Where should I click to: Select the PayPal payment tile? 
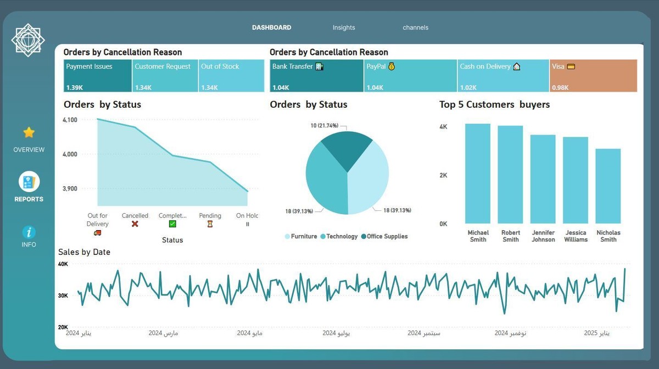pos(410,76)
